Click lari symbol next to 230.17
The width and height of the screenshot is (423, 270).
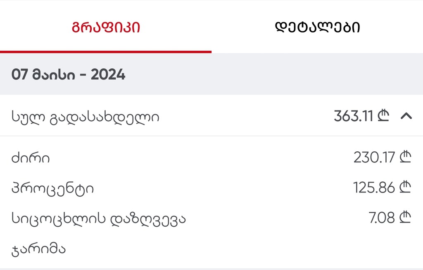click(405, 157)
